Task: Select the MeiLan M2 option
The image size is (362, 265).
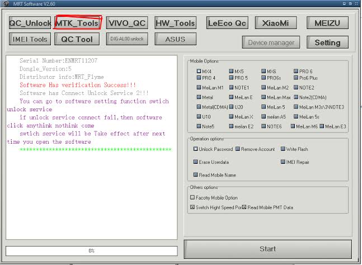Action: 264,87
